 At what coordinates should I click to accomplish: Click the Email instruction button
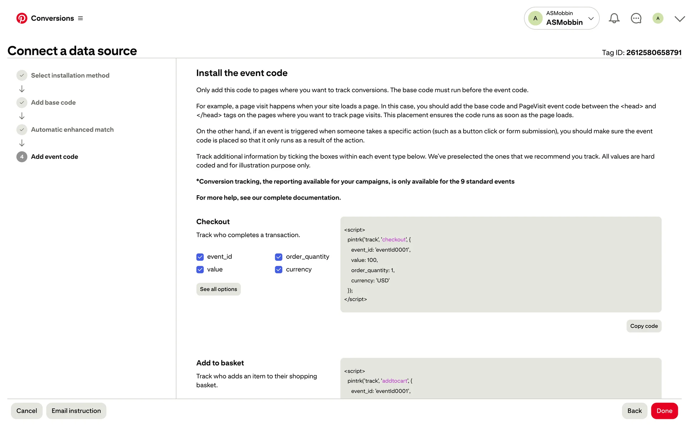point(76,411)
